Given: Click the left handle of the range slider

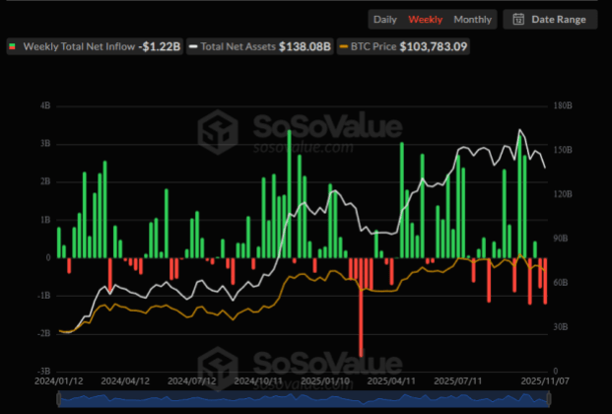Looking at the screenshot, I should (59, 398).
